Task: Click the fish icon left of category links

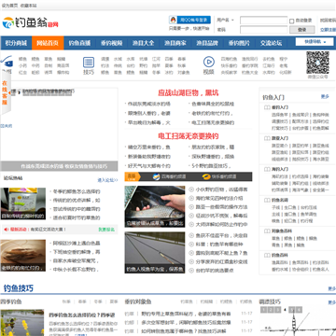Action: click(7, 63)
